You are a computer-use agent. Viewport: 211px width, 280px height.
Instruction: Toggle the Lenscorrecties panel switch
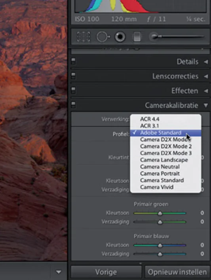coord(73,76)
